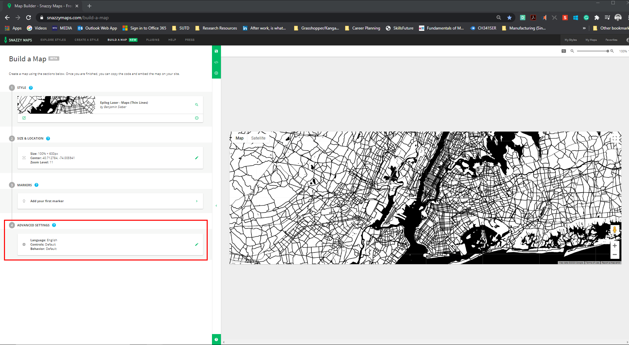The height and width of the screenshot is (345, 629).
Task: Open the Career Planning bookmark folder
Action: pos(362,28)
